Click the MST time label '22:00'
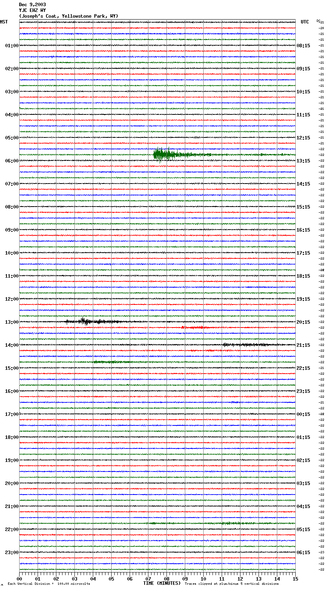This screenshot has width=326, height=589. point(12,529)
